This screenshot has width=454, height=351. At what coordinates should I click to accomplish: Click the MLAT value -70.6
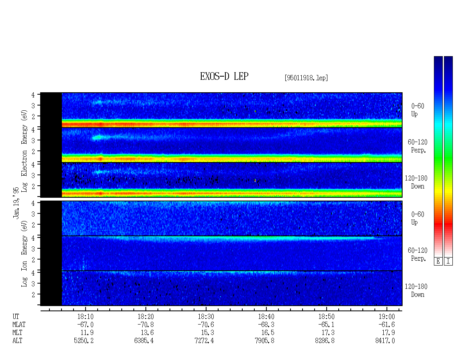(206, 325)
